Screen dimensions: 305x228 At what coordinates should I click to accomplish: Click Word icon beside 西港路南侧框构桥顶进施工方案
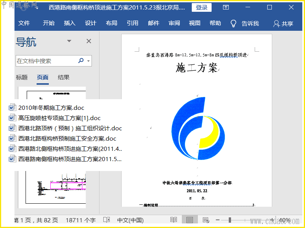[12, 159]
